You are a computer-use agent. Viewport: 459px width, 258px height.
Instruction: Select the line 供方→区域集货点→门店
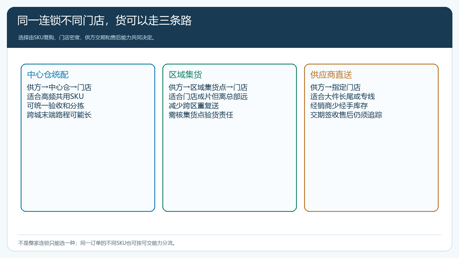click(x=208, y=87)
